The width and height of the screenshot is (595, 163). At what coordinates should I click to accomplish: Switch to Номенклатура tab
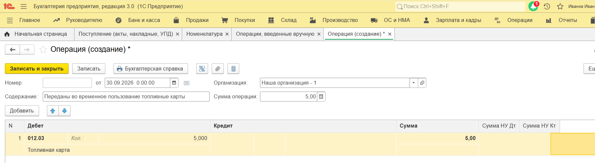(204, 34)
